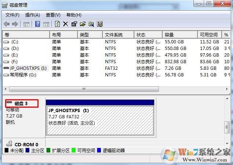Image resolution: width=233 pixels, height=165 pixels.
Task: Click the 97.96 GB free space cell
Action: coord(210,55)
